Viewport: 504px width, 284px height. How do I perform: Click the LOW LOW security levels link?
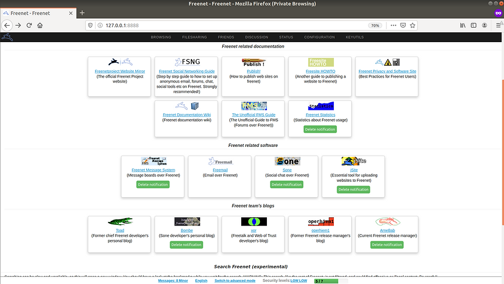299,281
